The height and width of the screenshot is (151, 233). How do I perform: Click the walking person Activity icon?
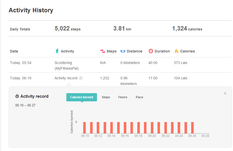click(57, 51)
